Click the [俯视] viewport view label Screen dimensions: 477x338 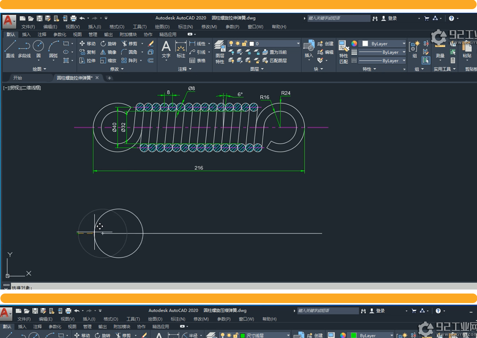click(15, 88)
